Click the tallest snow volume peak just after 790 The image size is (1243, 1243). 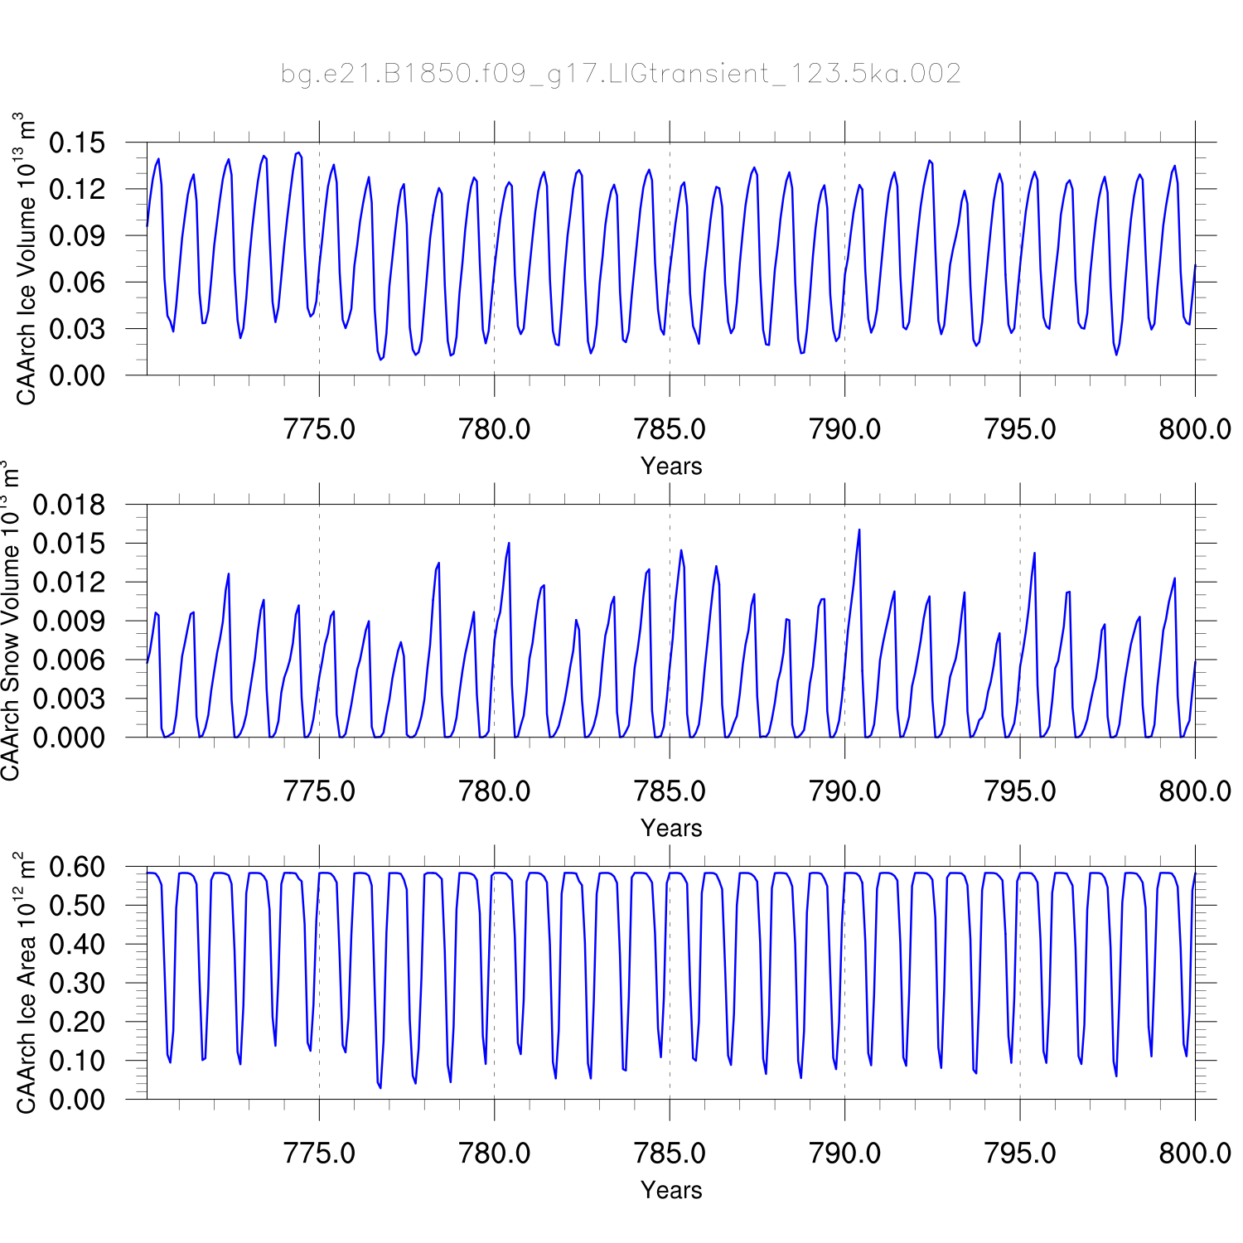coord(859,530)
